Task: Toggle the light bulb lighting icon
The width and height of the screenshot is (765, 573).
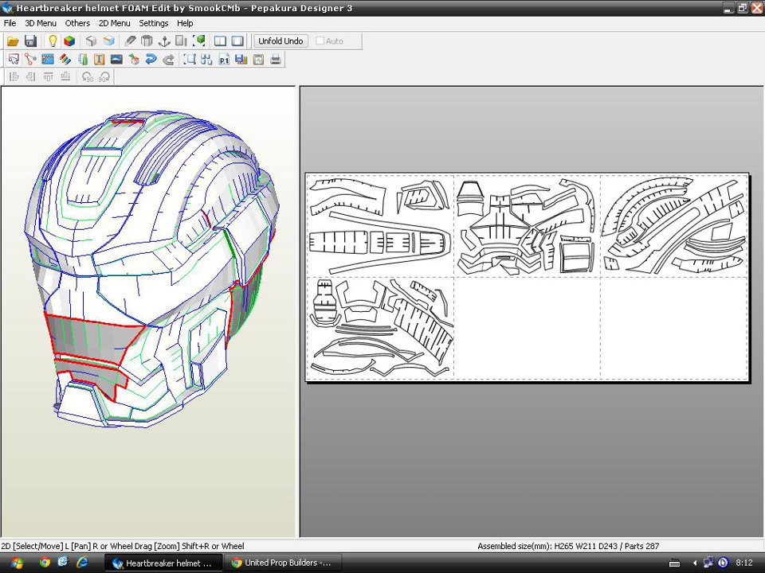Action: [x=53, y=41]
